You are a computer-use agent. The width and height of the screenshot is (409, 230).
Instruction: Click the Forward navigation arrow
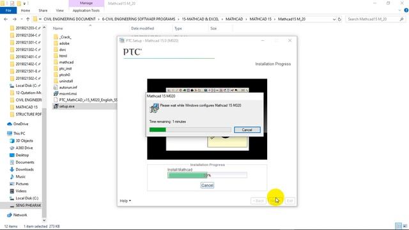pyautogui.click(x=14, y=19)
